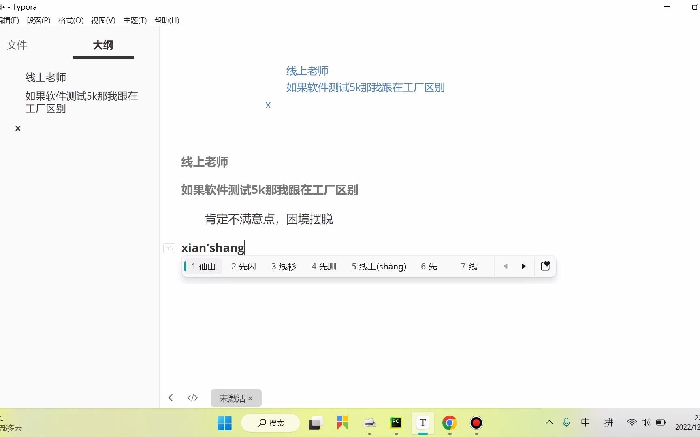
Task: Open Wi-Fi network settings tray icon
Action: point(632,422)
